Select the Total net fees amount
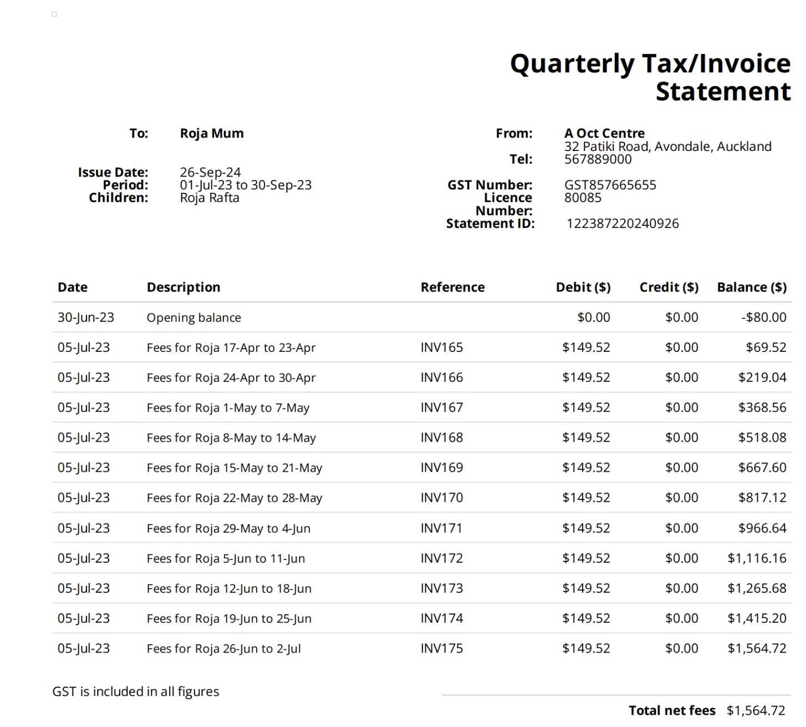 pos(756,710)
